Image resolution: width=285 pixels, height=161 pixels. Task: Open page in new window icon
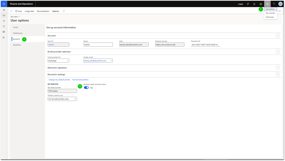[x=280, y=11]
